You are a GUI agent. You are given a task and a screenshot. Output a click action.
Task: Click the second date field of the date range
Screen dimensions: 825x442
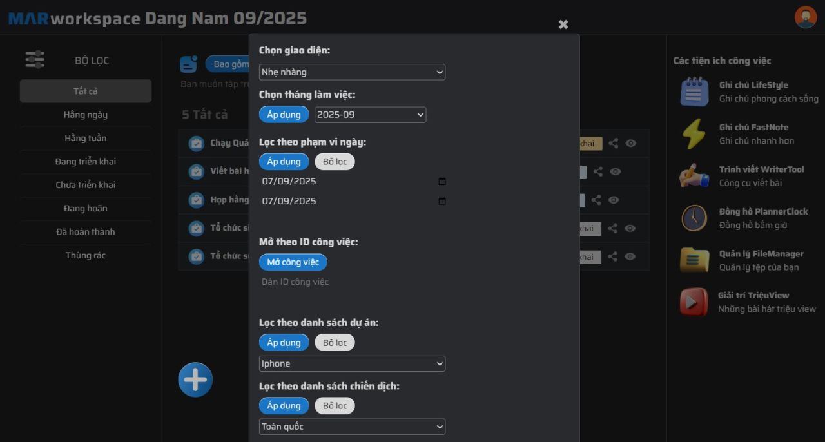click(353, 201)
